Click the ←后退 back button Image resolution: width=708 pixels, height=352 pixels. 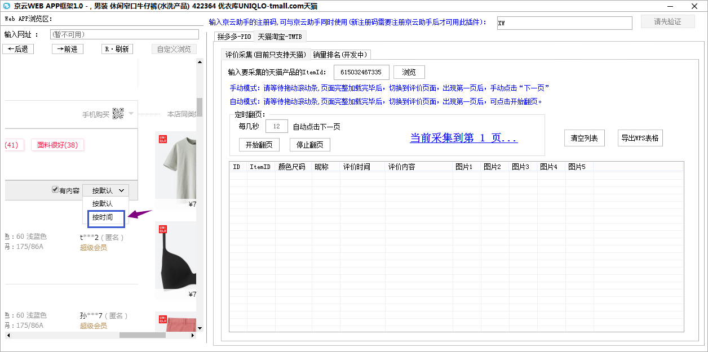tap(18, 49)
